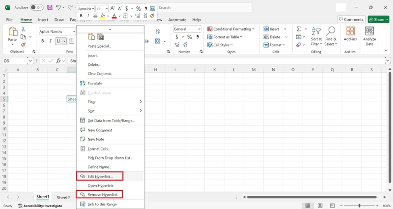Screen dimensions: 393x209
Task: Click Decrease Decimal in Number group
Action: pos(185,45)
